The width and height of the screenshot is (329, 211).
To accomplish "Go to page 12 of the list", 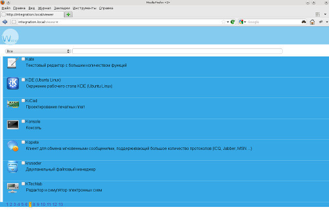I will [55, 204].
